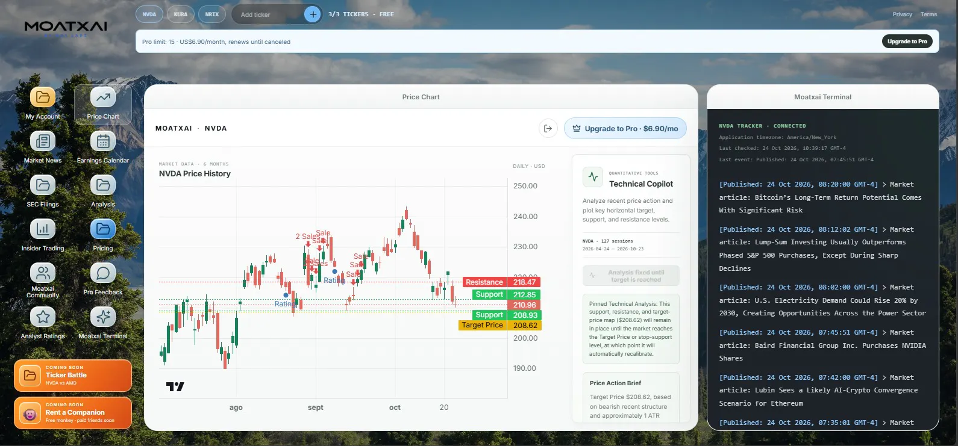Select the NRIX ticker chip
The width and height of the screenshot is (958, 446).
[212, 14]
